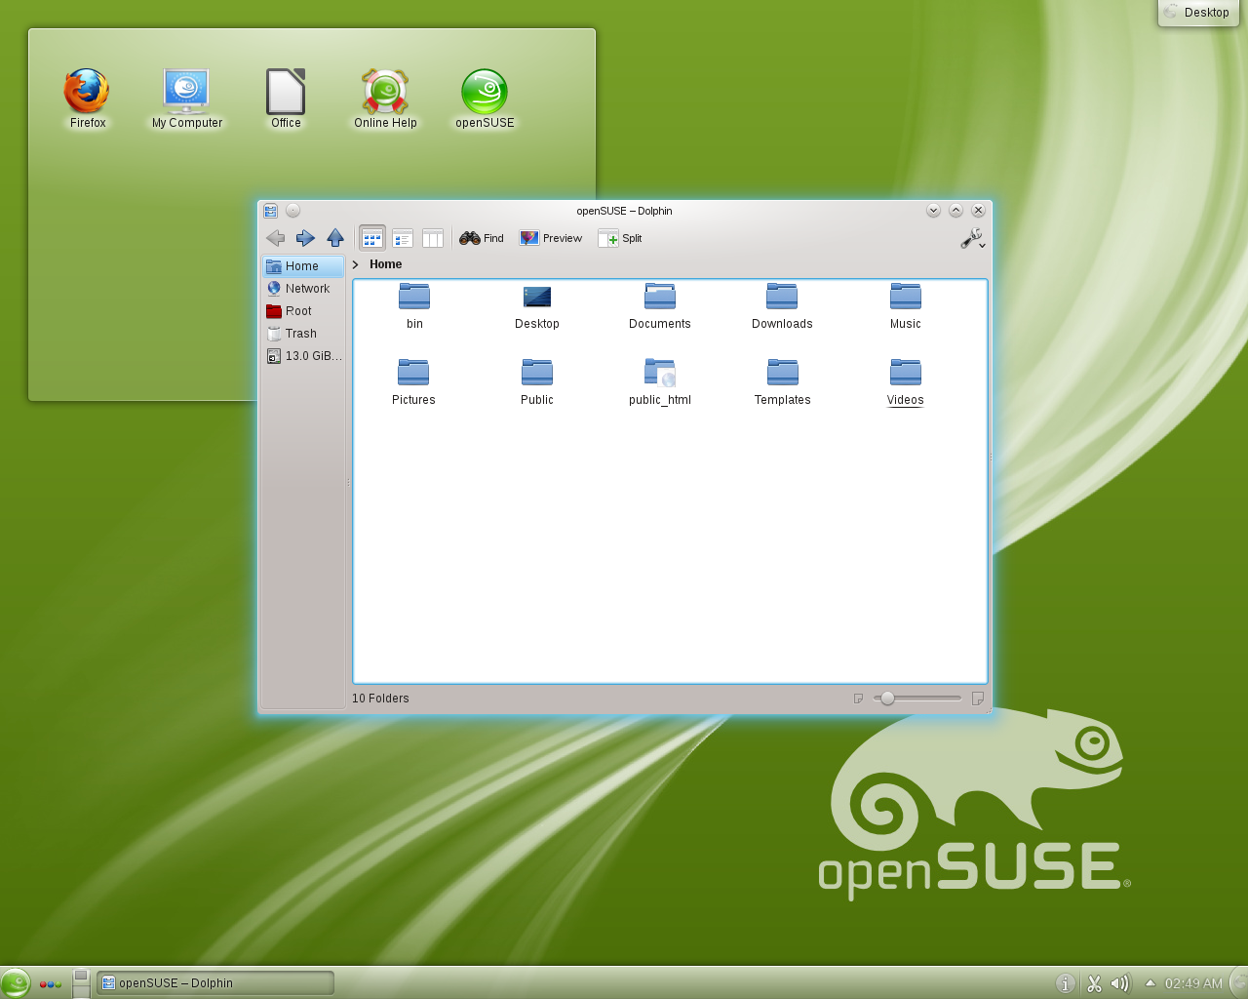Screen dimensions: 1248x999
Task: Open Trash from the Places sidebar
Action: (x=299, y=333)
